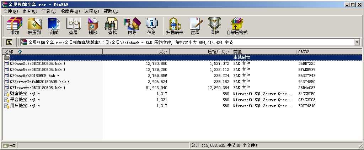Click the archive path address field
This screenshot has width=364, height=150.
click(x=188, y=42)
